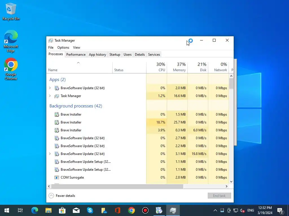The height and width of the screenshot is (216, 289).
Task: Switch to the Users tab
Action: click(x=128, y=55)
